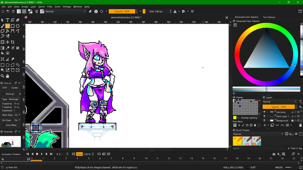Open the layer filter funnel dropdown
The height and width of the screenshot is (170, 303).
(300, 102)
